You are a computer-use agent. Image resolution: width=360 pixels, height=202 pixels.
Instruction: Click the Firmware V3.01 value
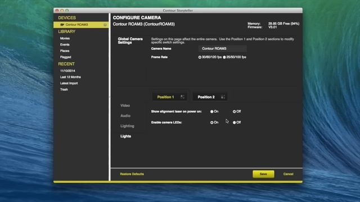coord(272,27)
